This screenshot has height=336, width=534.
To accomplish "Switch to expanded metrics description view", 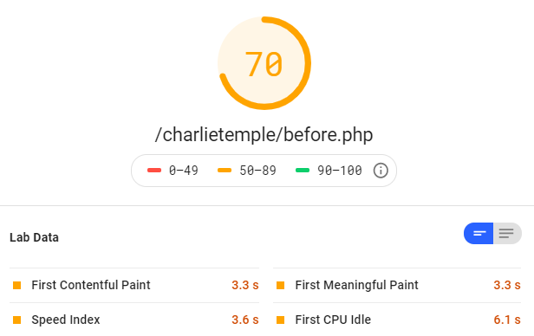I will coord(507,233).
